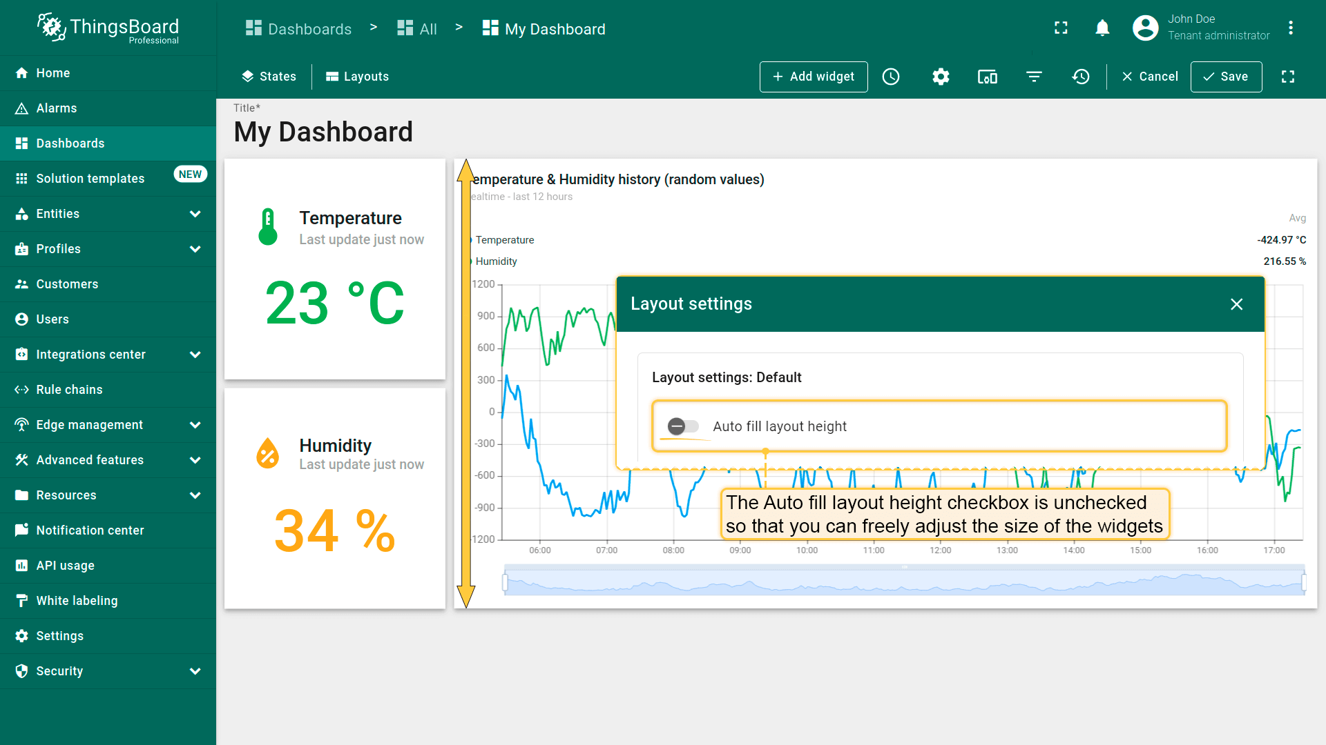Toggle Auto fill layout height switch
The image size is (1326, 745).
[x=683, y=426]
